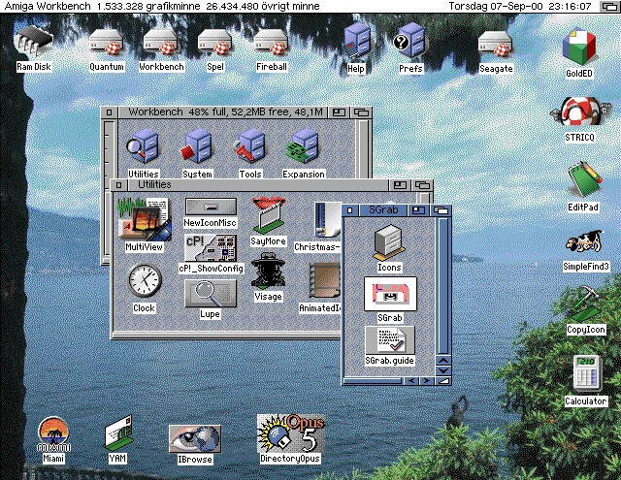The width and height of the screenshot is (621, 480).
Task: Click the SGrab window vertical scrollbar
Action: [443, 281]
